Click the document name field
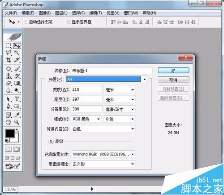Screen dimensions: 224x195 pyautogui.click(x=112, y=71)
